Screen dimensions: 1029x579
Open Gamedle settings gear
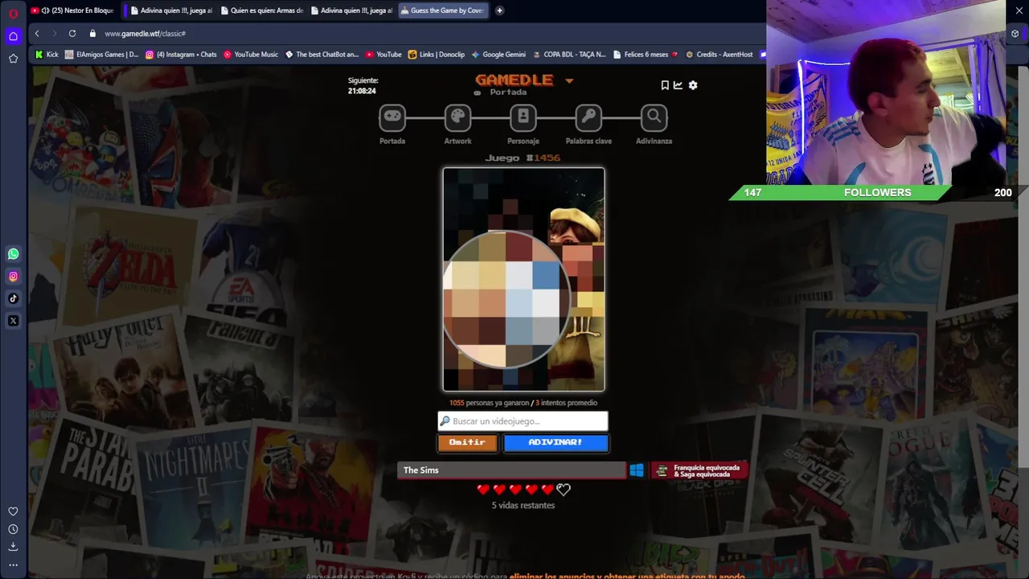[693, 85]
